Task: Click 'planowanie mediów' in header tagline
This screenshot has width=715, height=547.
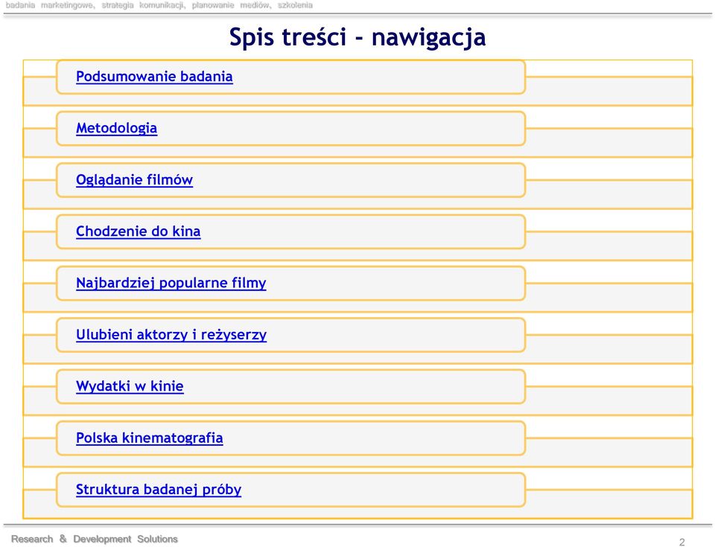Action: pyautogui.click(x=231, y=5)
